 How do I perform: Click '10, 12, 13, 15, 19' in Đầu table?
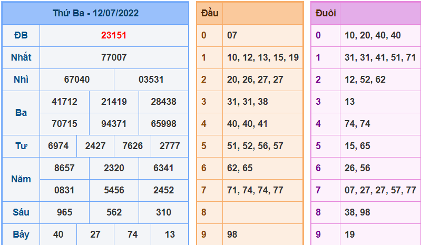263,57
